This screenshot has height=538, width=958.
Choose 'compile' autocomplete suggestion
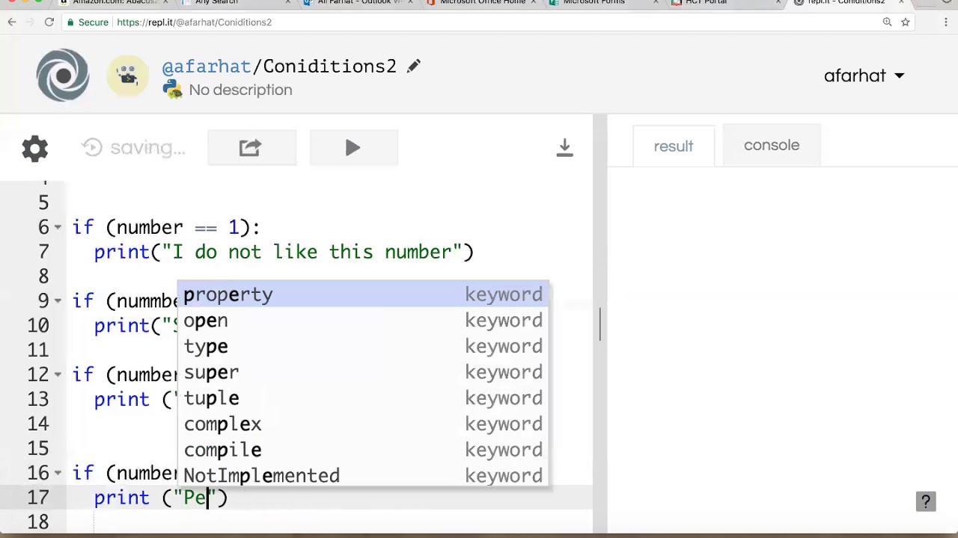363,450
